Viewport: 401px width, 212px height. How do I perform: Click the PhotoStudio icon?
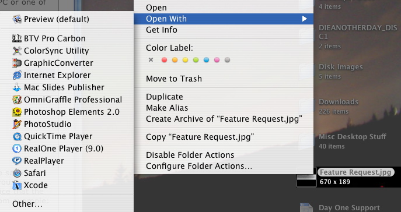(17, 124)
